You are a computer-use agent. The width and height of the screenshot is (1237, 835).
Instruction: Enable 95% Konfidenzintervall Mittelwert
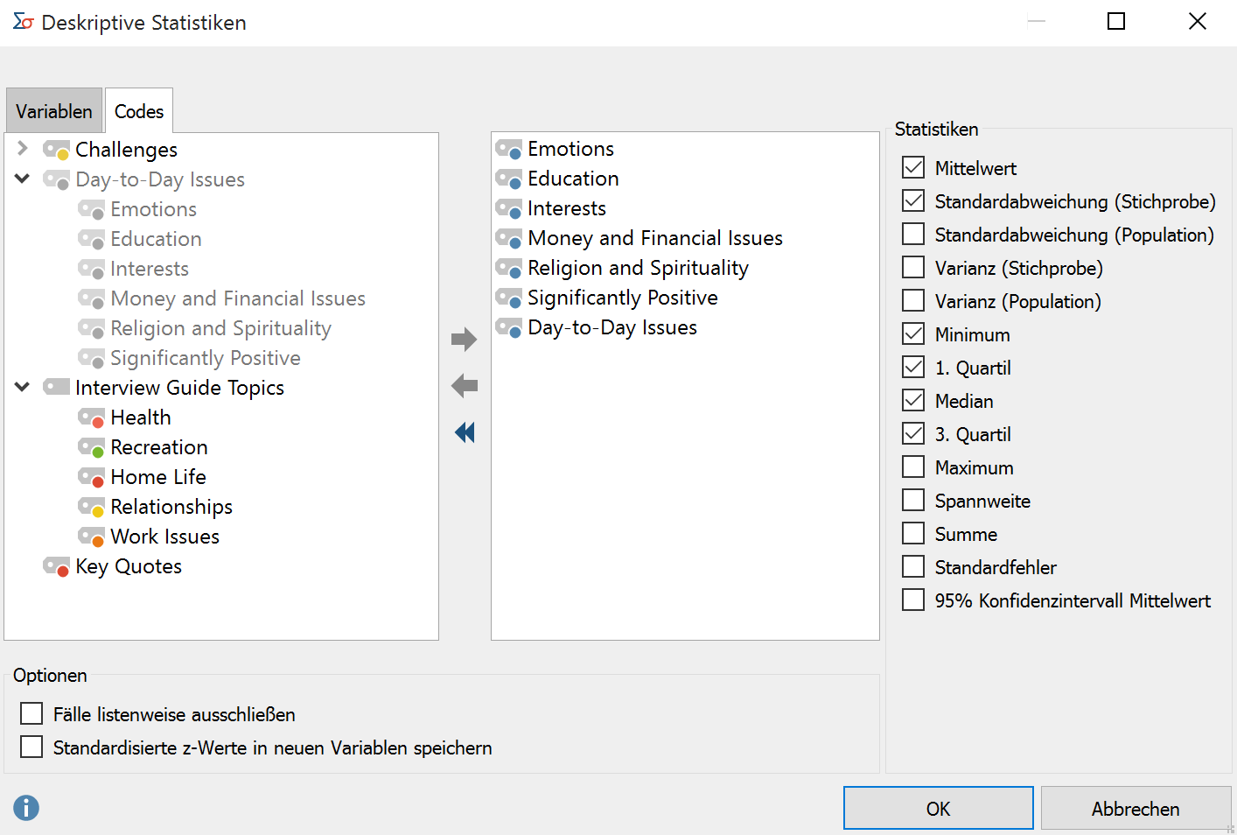pos(913,600)
